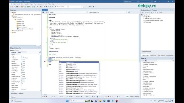Collapse the Classes node in Structure

pos(11,16)
